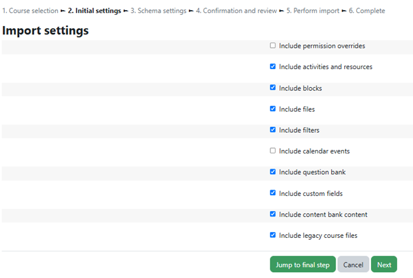
Task: Click step 5 Perform import
Action: (x=312, y=11)
